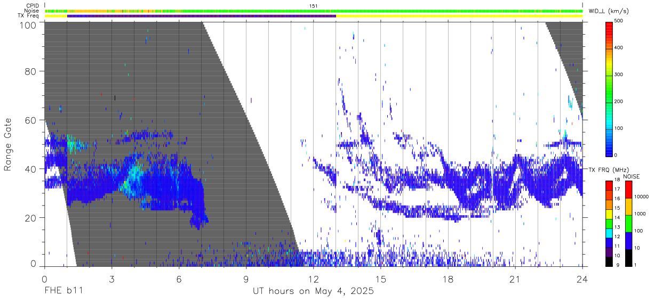Click the 20 range gate tick label
Screen dimensions: 655x302
coord(31,218)
